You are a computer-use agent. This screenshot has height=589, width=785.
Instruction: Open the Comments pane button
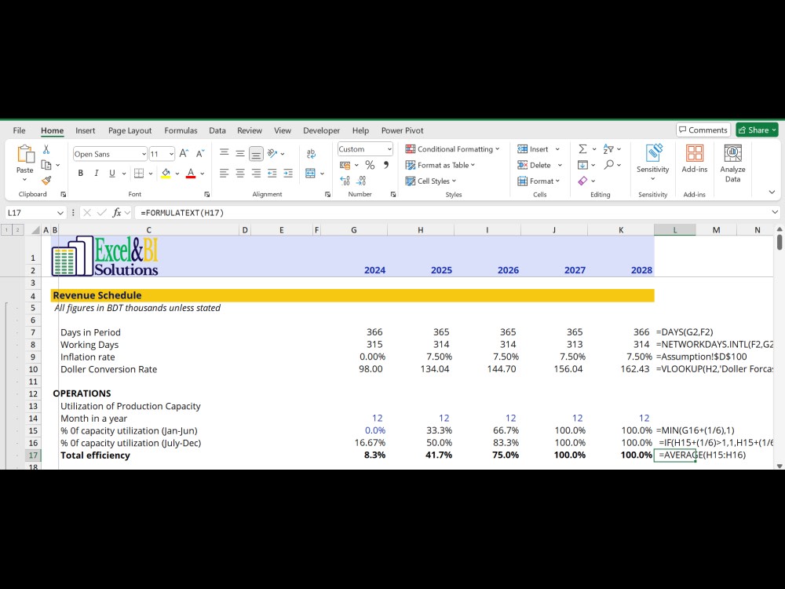coord(703,130)
